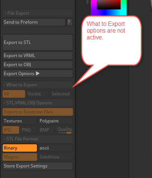Click the File Export section header
The height and width of the screenshot is (178, 152).
(x=38, y=13)
